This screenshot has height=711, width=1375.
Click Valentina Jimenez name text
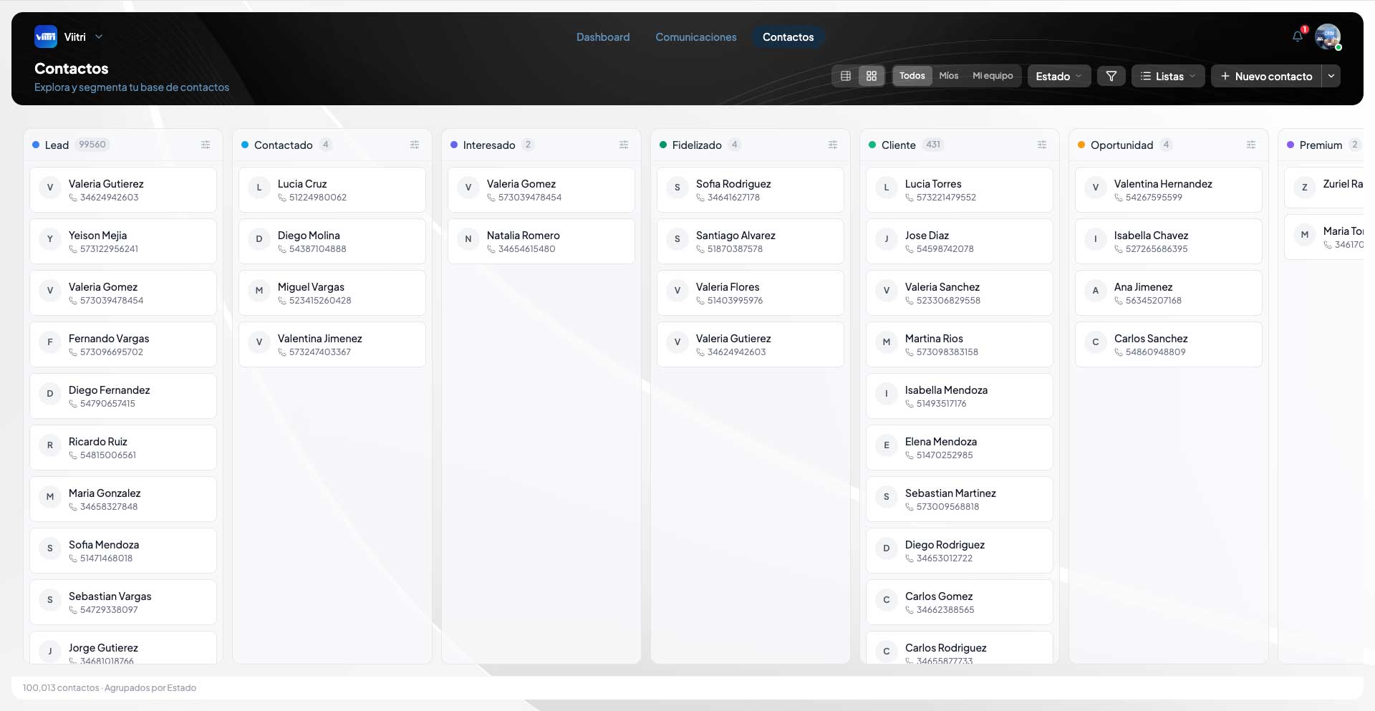click(320, 339)
